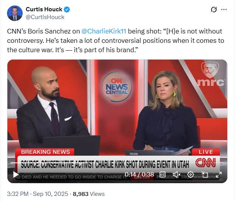The height and width of the screenshot is (201, 237).
Task: Toggle closed captions on the video
Action: pyautogui.click(x=163, y=175)
